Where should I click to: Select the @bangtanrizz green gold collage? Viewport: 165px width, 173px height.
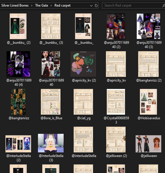18,102
